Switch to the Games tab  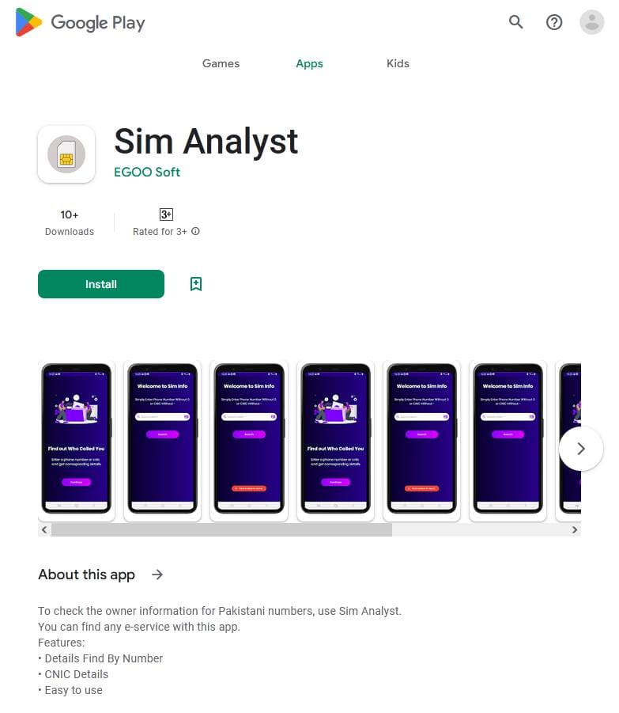221,63
